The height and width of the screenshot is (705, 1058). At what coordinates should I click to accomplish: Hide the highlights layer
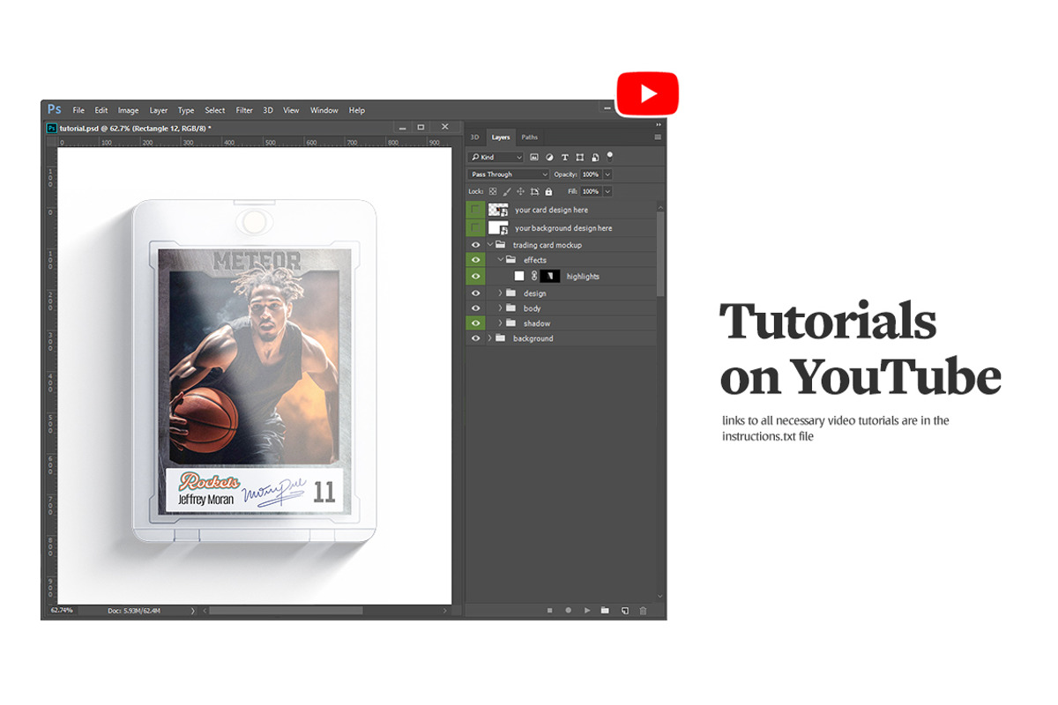pyautogui.click(x=476, y=276)
